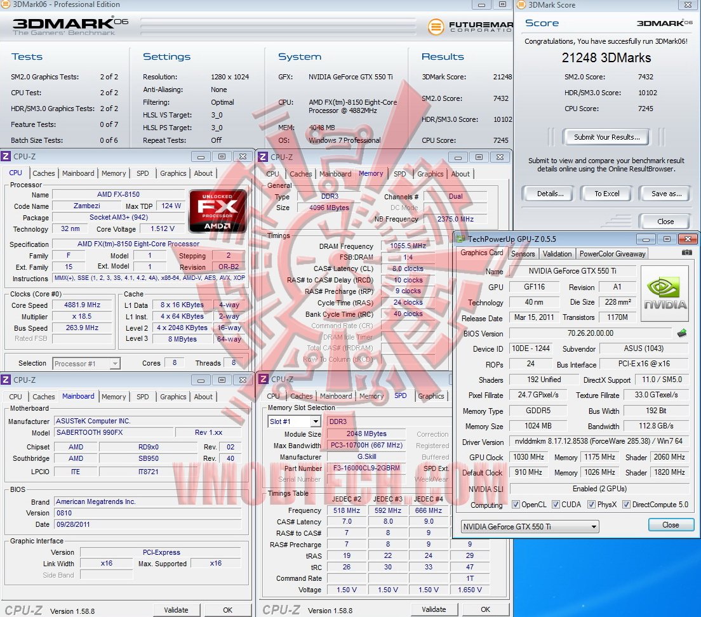
Task: Click the To Excel button
Action: 606,194
